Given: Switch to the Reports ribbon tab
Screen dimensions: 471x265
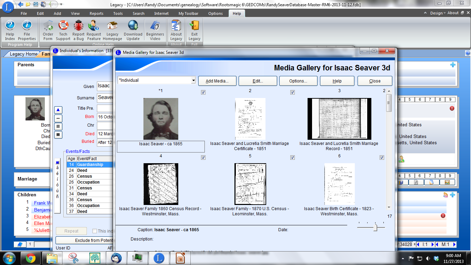Looking at the screenshot, I should [96, 13].
